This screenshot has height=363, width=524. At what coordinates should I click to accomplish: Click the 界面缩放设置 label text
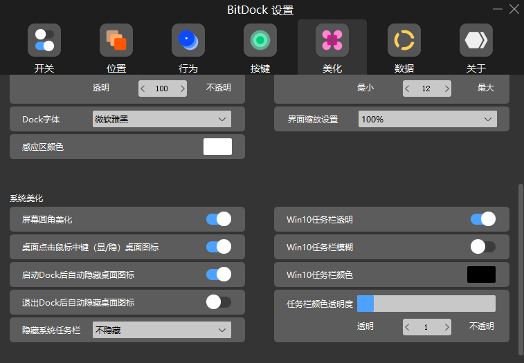click(x=313, y=119)
